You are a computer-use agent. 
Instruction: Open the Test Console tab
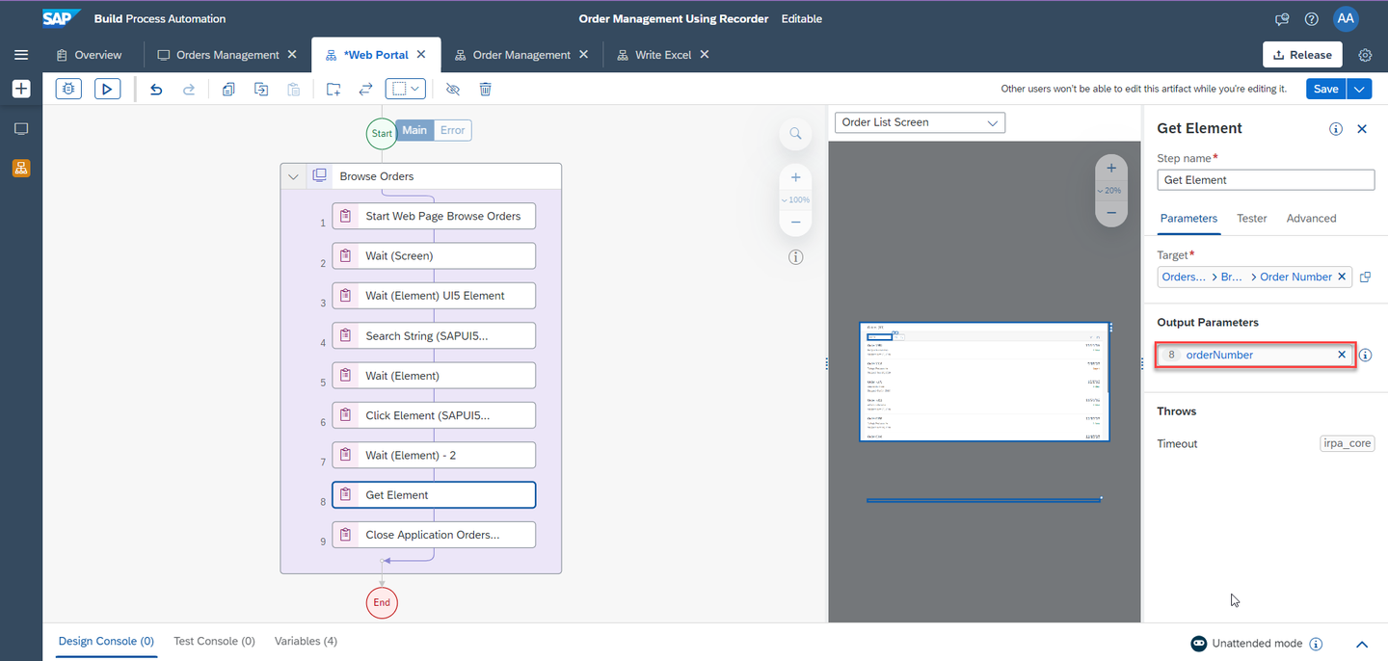click(214, 641)
